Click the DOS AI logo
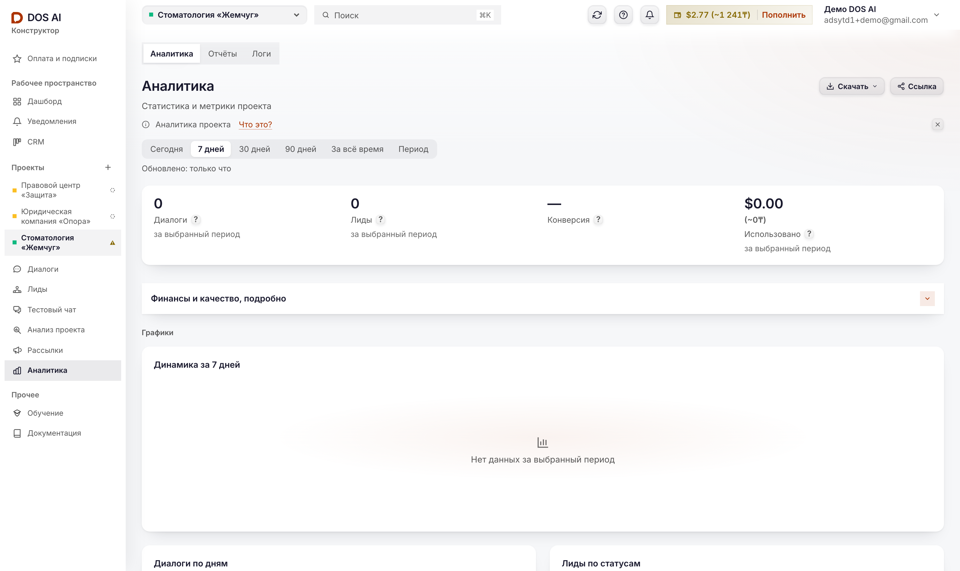The image size is (960, 571). (36, 17)
